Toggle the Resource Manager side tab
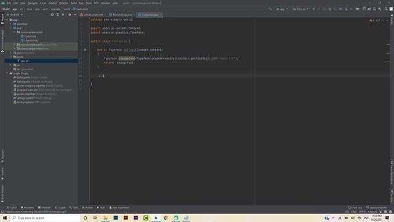Screen dimensions: 394x222 pyautogui.click(x=2, y=41)
